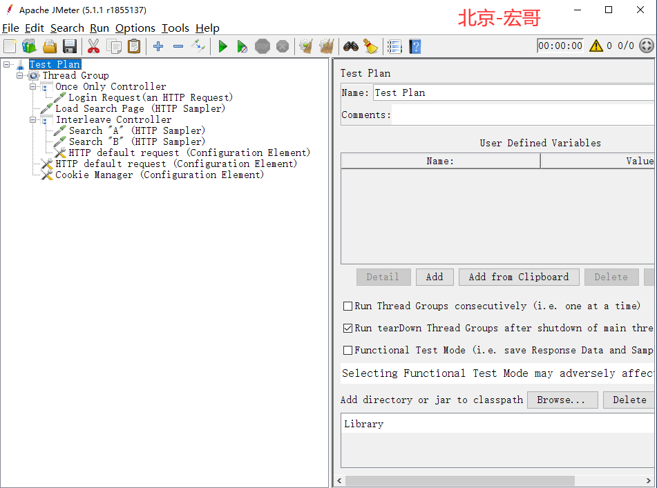
Task: Click the Stop test icon
Action: pos(263,46)
